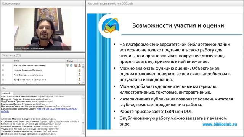Click the ФИО column header
The height and width of the screenshot is (137, 244).
[39, 61]
